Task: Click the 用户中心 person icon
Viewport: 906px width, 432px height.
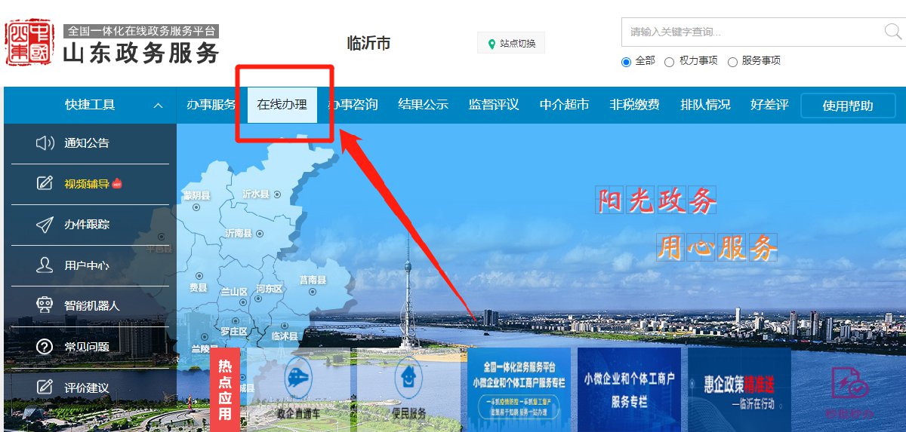Action: tap(45, 265)
